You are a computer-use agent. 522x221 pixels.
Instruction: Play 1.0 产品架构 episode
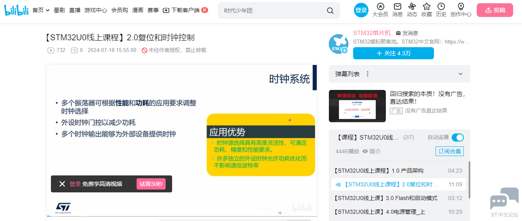coord(398,171)
